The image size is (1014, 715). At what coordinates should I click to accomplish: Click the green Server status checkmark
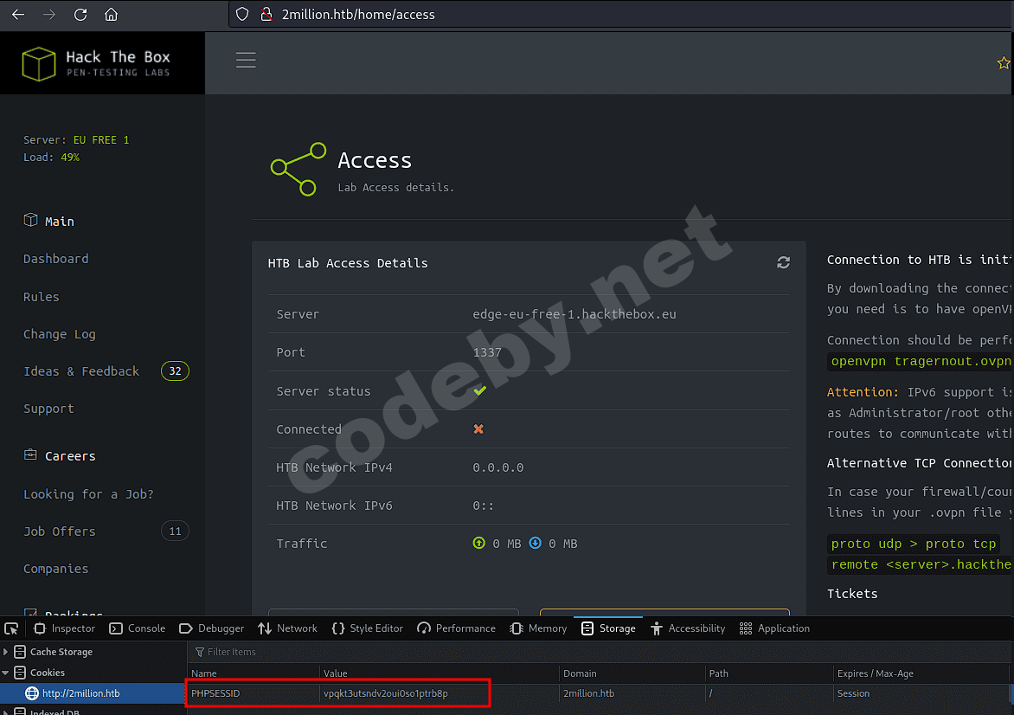point(480,390)
